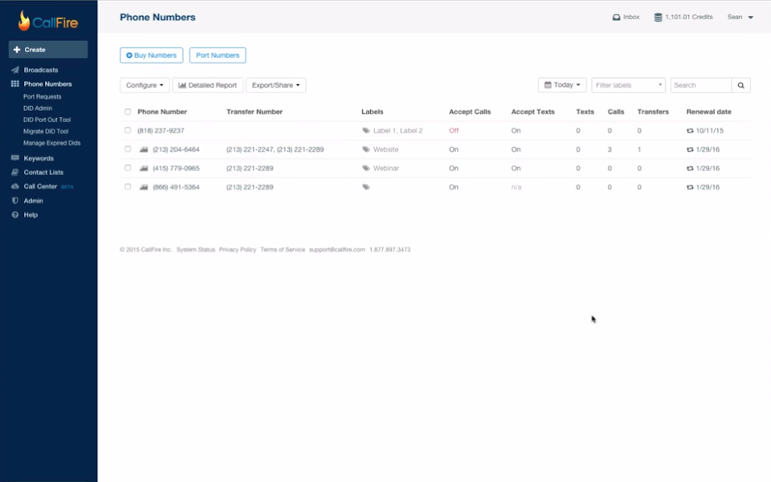
Task: Open Help from the sidebar
Action: click(14, 214)
